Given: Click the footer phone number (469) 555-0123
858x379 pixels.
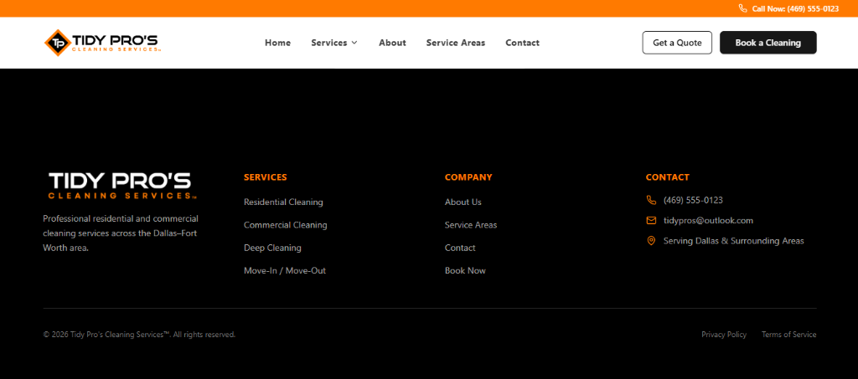Looking at the screenshot, I should click(x=693, y=201).
